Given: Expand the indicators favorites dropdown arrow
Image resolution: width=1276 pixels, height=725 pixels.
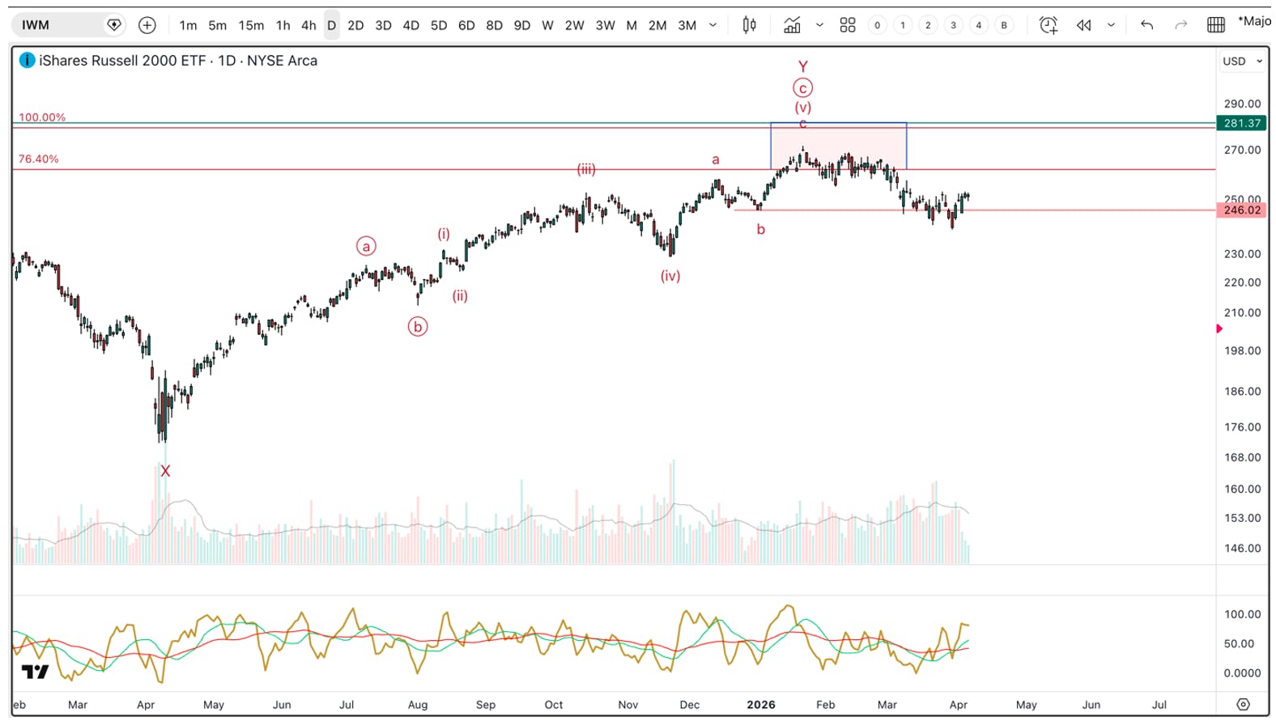Looking at the screenshot, I should (x=819, y=25).
